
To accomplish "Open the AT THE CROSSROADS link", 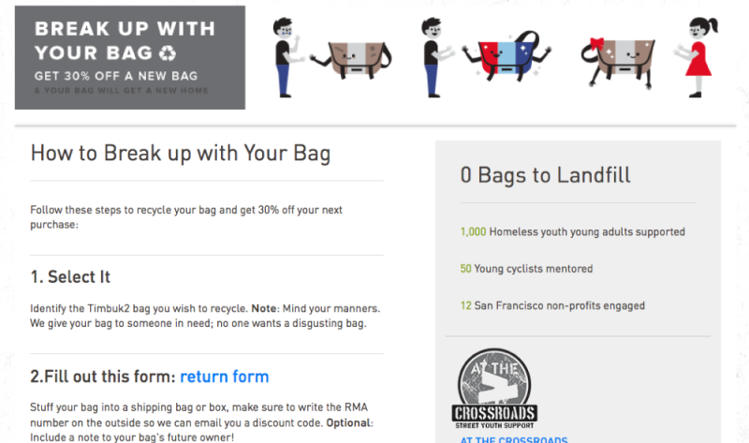I will point(514,439).
